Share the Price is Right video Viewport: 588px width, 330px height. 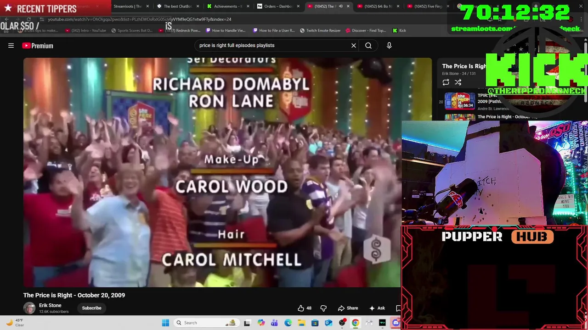pyautogui.click(x=348, y=308)
